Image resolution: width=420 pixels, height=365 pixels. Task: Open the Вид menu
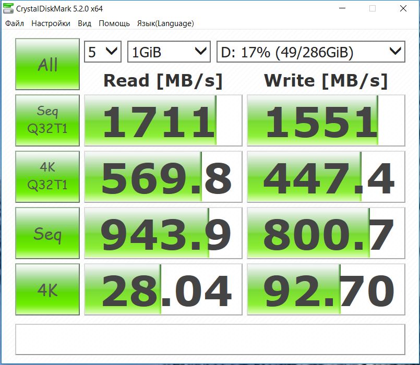[85, 23]
